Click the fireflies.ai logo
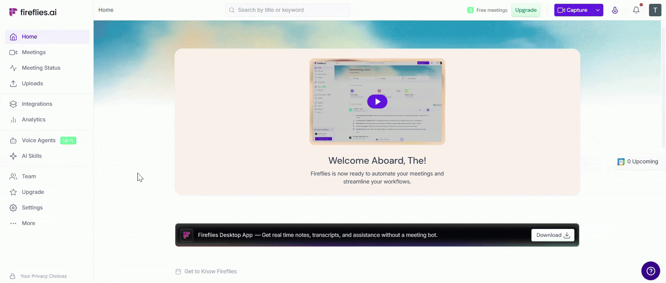This screenshot has height=283, width=666. [x=33, y=12]
